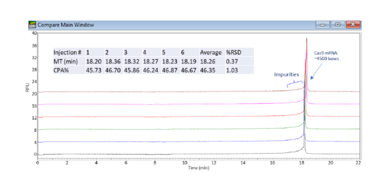Select the blue trace near 4 RFU

pyautogui.click(x=148, y=142)
